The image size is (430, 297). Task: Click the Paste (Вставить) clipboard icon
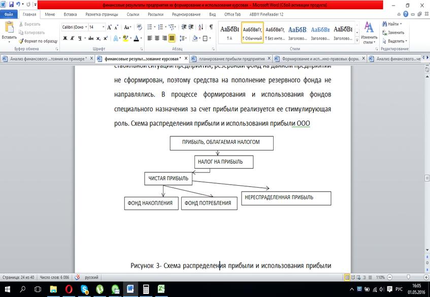coord(9,29)
